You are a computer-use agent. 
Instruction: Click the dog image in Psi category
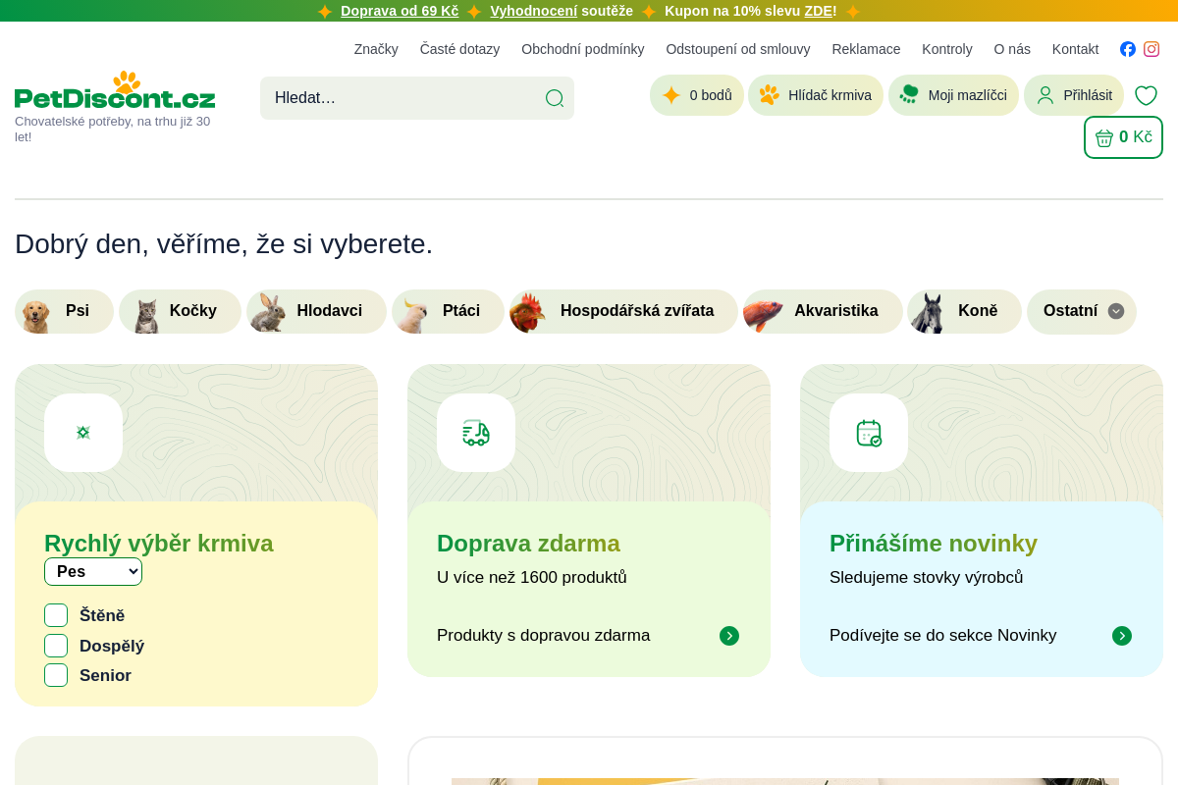pos(35,316)
